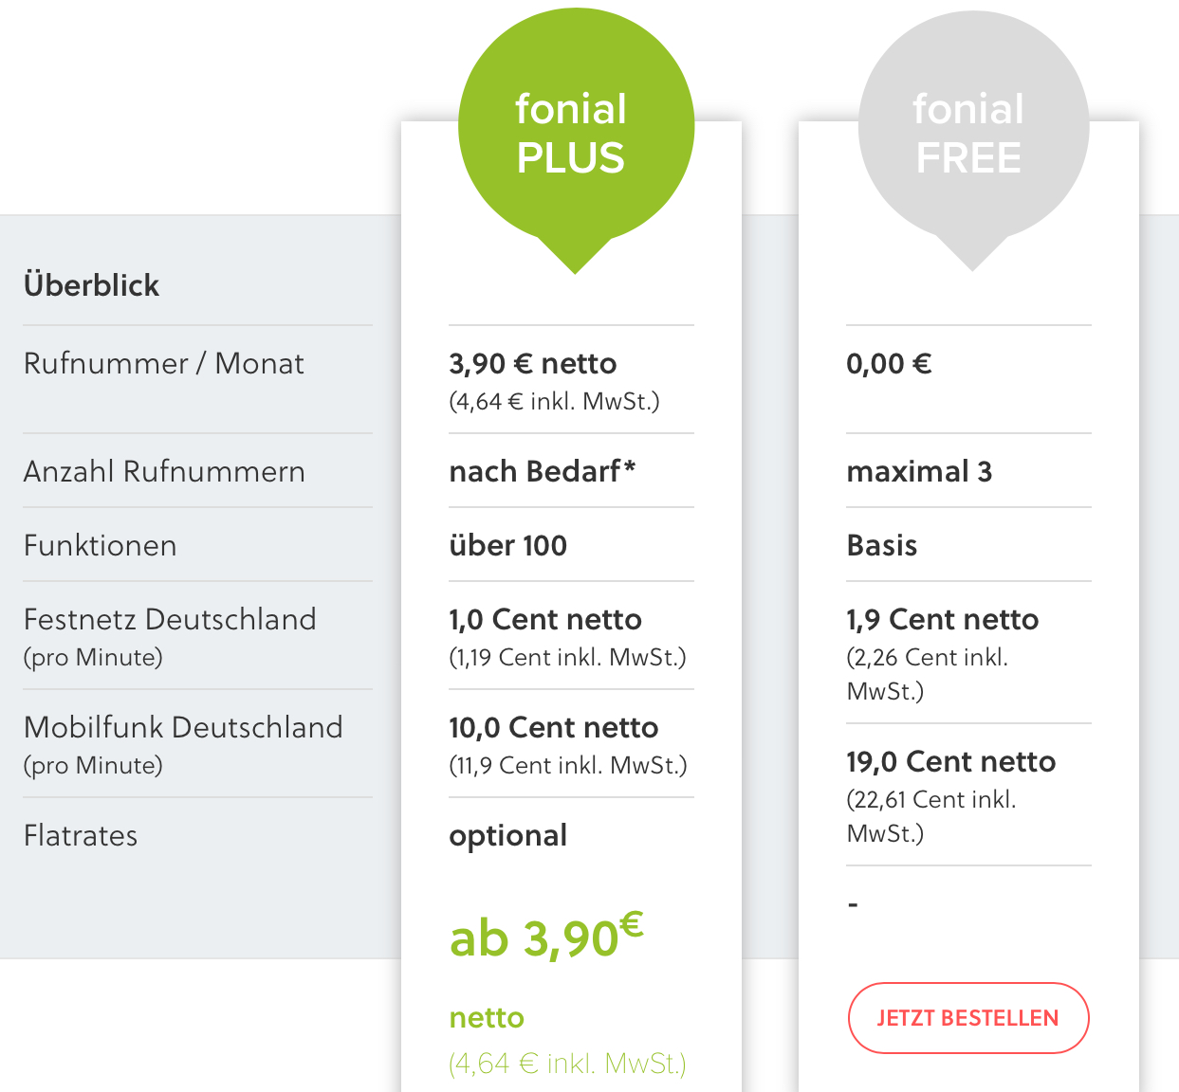The image size is (1179, 1092).
Task: Click the grey fonial FREE badge
Action: (x=973, y=133)
